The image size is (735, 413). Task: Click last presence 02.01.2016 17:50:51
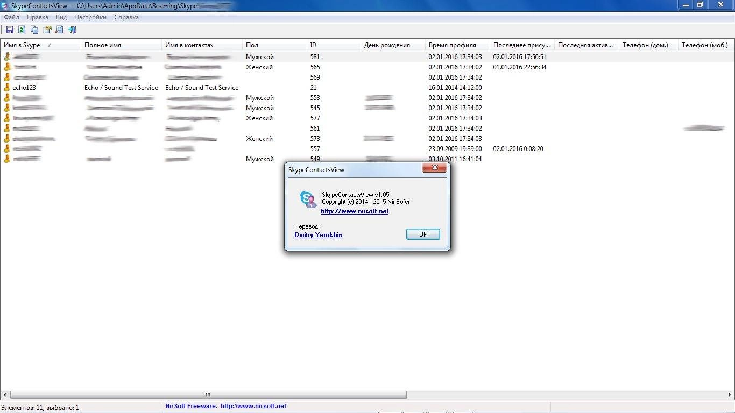click(520, 56)
